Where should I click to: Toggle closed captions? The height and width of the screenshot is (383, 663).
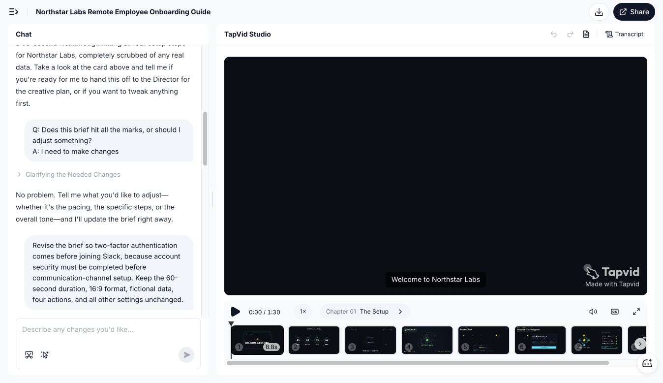pyautogui.click(x=615, y=312)
